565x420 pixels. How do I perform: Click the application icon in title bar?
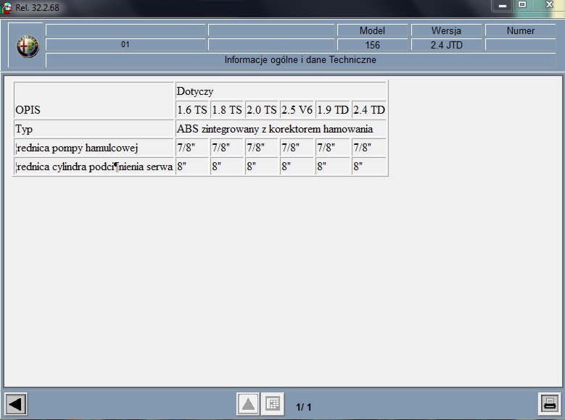coord(6,8)
